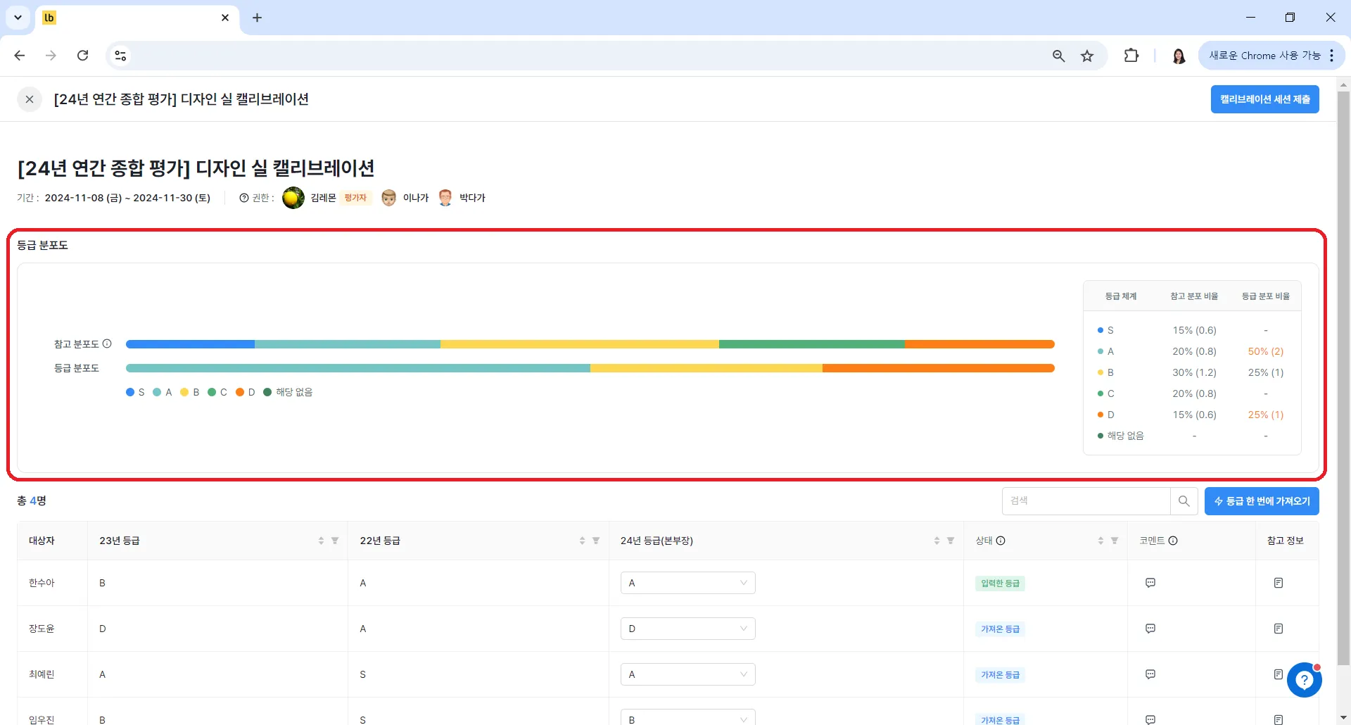Open 참고 정보 document icon for 한수아
Viewport: 1351px width, 725px height.
click(1279, 583)
